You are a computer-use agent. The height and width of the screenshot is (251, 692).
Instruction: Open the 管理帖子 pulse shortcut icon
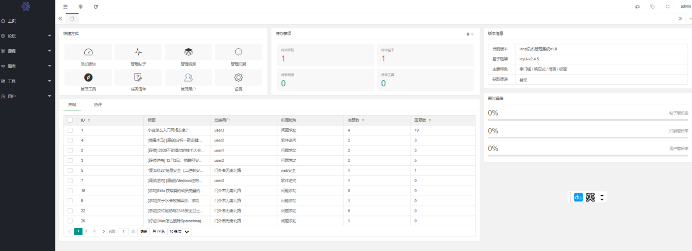pyautogui.click(x=138, y=52)
